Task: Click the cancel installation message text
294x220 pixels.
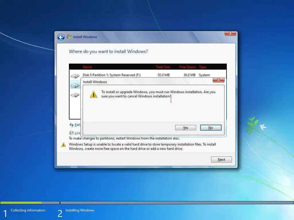Action: click(158, 94)
